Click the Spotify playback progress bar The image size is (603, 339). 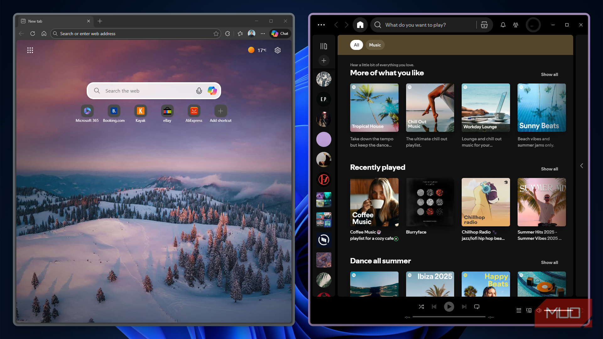click(x=449, y=317)
